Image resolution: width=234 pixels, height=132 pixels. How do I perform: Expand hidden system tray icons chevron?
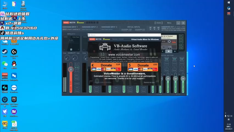[x=226, y=113]
